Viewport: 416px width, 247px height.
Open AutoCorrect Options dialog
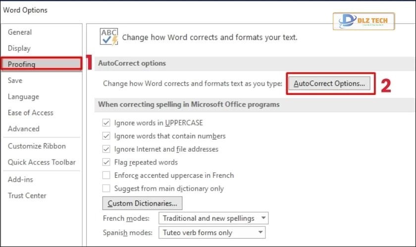coord(329,83)
